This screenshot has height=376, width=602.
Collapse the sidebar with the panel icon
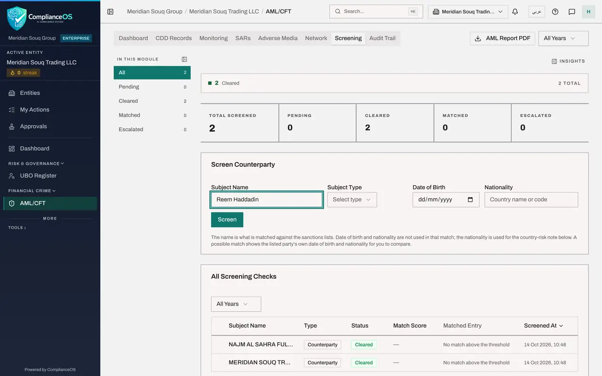click(111, 11)
